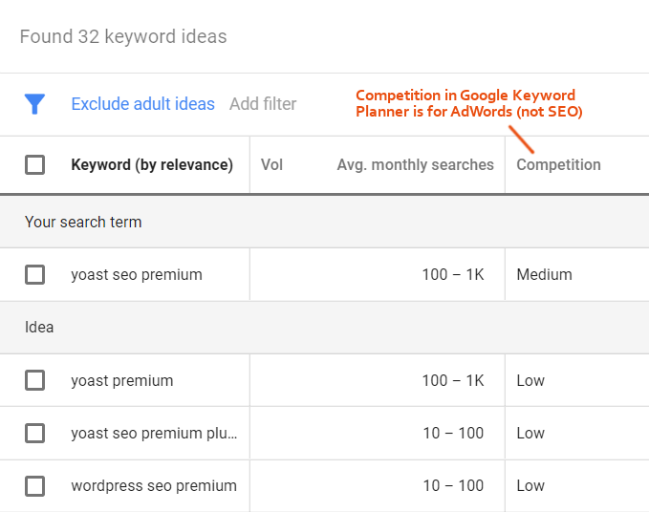Tick the yoast seo premium plugin checkbox

[35, 434]
